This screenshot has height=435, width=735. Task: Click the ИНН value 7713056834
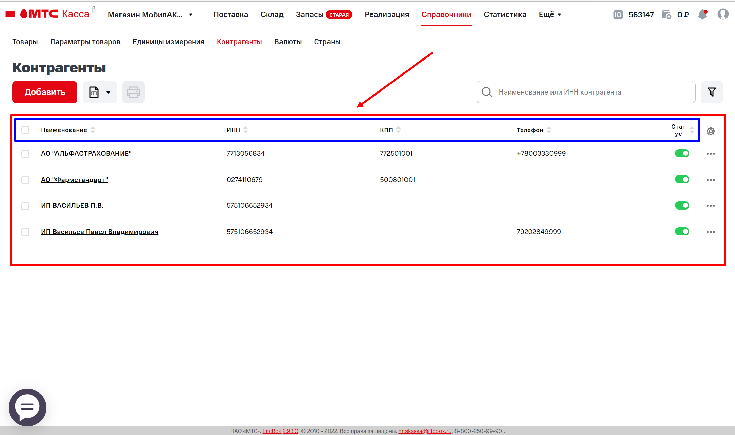pos(246,153)
